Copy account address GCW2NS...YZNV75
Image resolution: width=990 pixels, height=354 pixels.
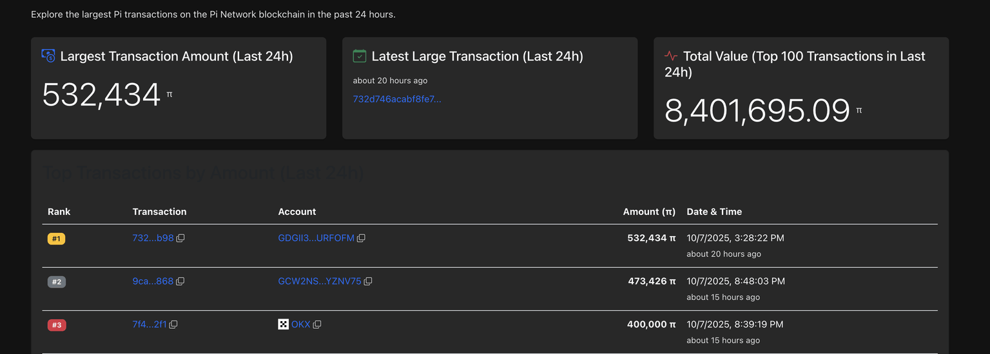click(368, 281)
